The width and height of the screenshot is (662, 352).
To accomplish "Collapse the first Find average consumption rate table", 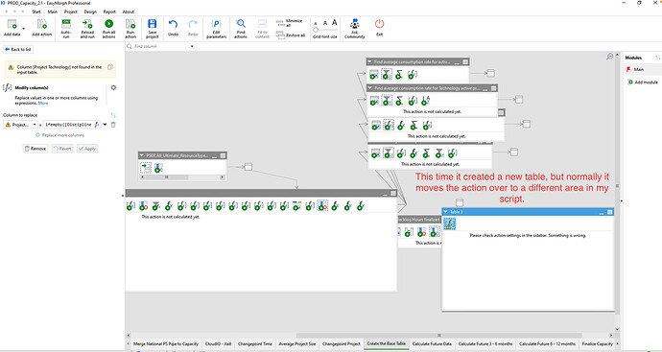I will pyautogui.click(x=369, y=62).
